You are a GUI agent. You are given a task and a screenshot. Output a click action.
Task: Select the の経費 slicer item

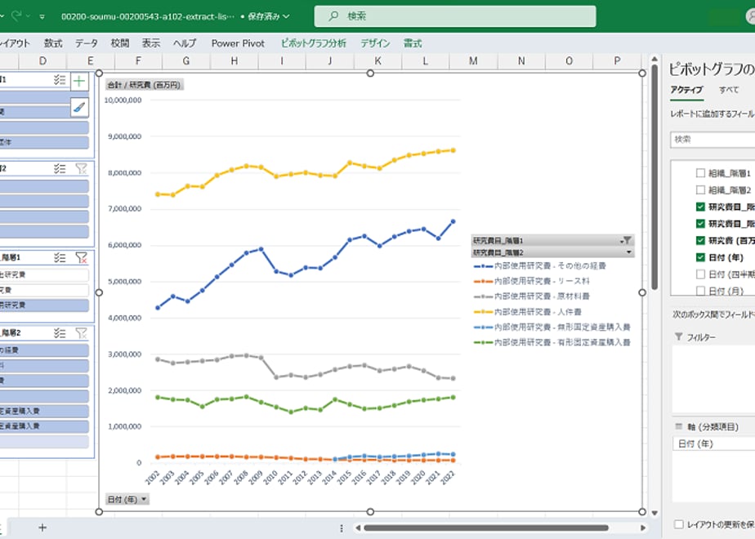coord(44,350)
